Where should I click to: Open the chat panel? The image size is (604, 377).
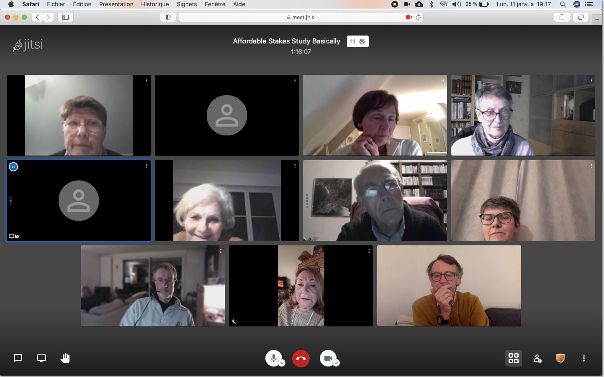pyautogui.click(x=18, y=358)
